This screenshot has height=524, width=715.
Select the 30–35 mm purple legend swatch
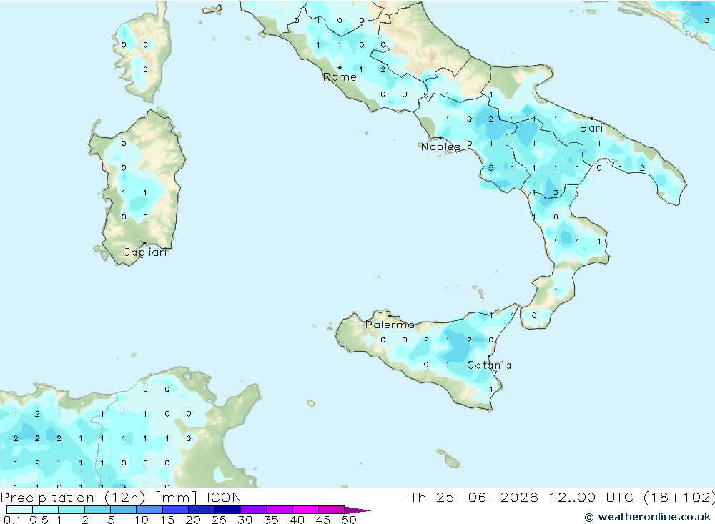coord(254,510)
